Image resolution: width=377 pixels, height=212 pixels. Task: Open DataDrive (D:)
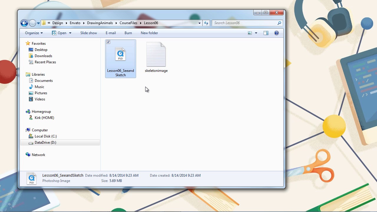pyautogui.click(x=45, y=143)
